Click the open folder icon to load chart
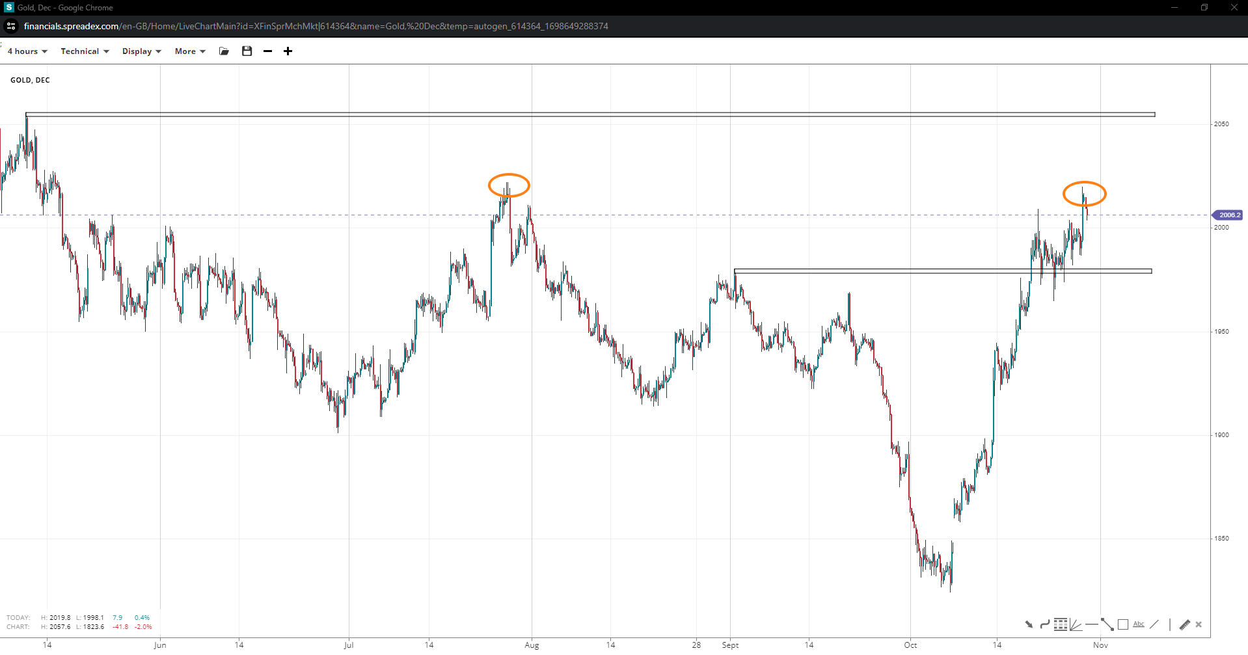Screen dimensions: 1248x655 224,51
